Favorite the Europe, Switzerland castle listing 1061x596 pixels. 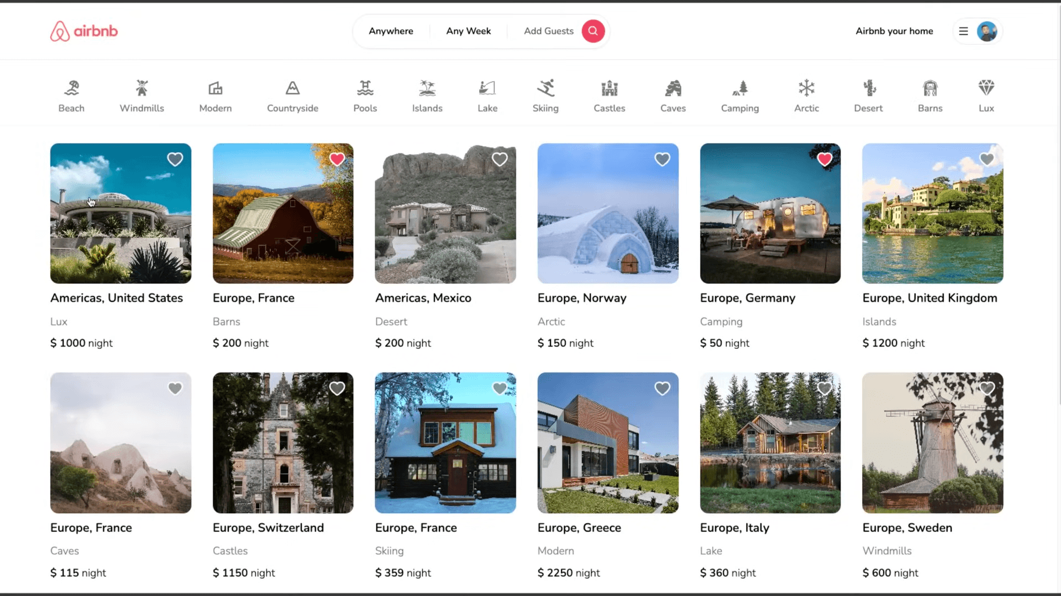click(337, 389)
